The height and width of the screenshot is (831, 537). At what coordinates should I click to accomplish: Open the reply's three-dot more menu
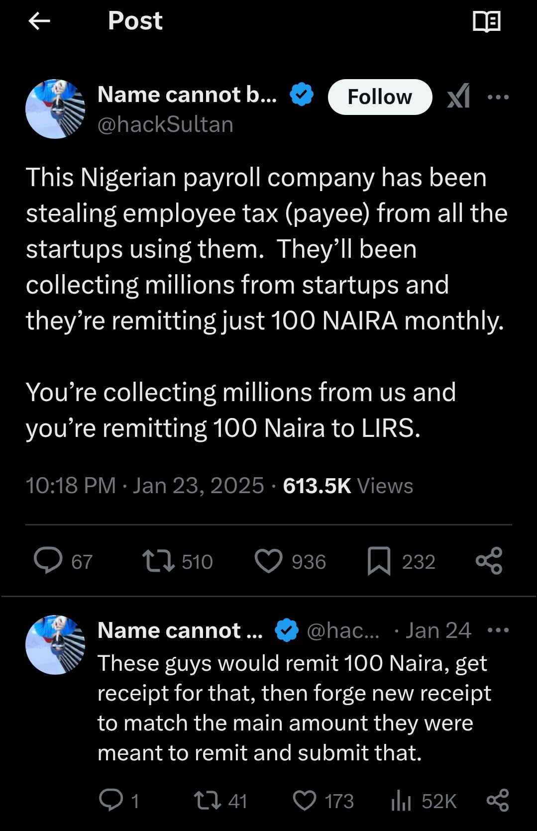point(498,630)
